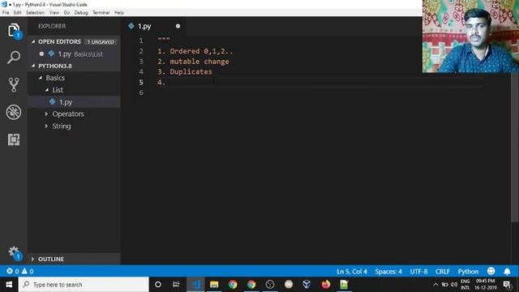Collapse the Open Editors section
The image size is (519, 292).
pyautogui.click(x=33, y=41)
